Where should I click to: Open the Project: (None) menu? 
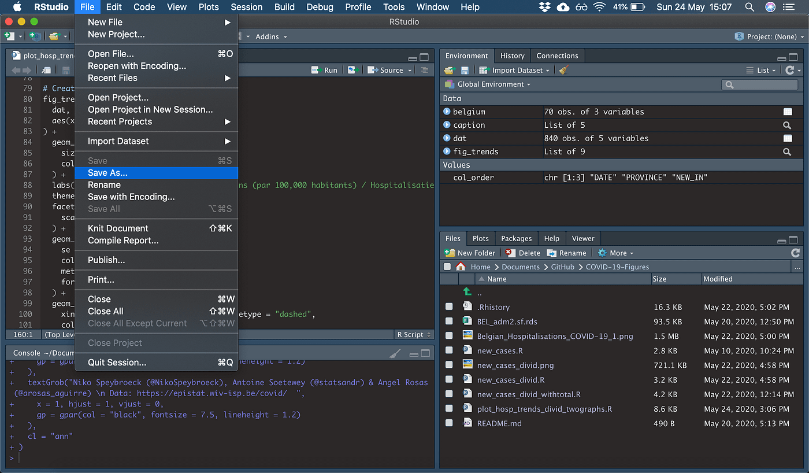tap(769, 36)
